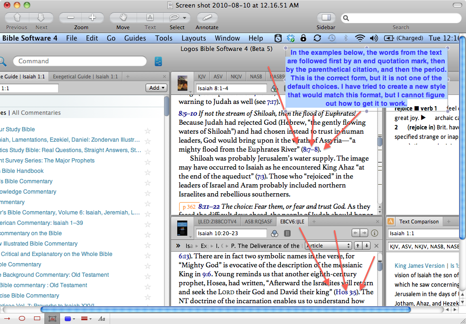Open the NASB tab
The height and width of the screenshot is (324, 466).
[256, 77]
